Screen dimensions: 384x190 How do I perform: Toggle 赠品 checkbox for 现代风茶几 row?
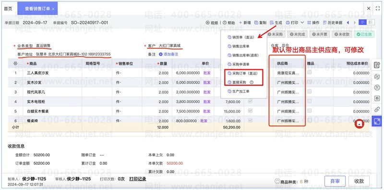(x=310, y=91)
